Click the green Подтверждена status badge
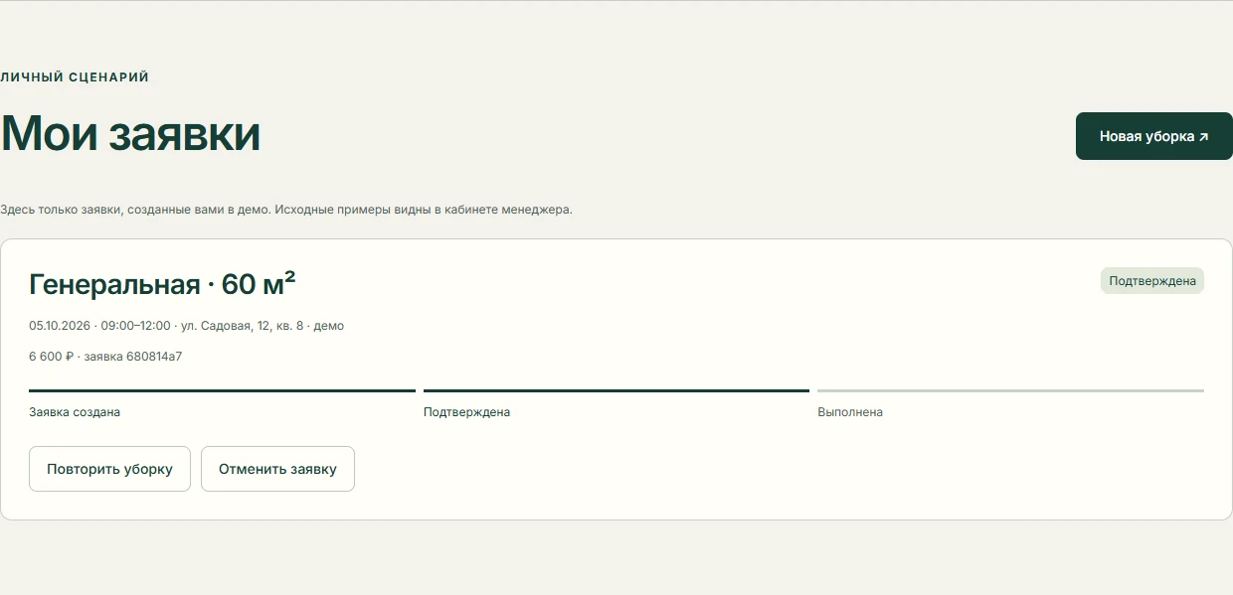This screenshot has width=1233, height=595. pos(1151,281)
